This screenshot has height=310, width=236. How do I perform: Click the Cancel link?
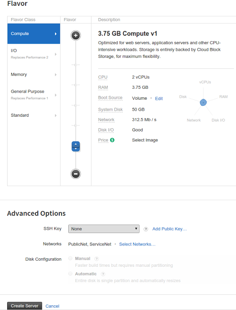click(x=52, y=306)
